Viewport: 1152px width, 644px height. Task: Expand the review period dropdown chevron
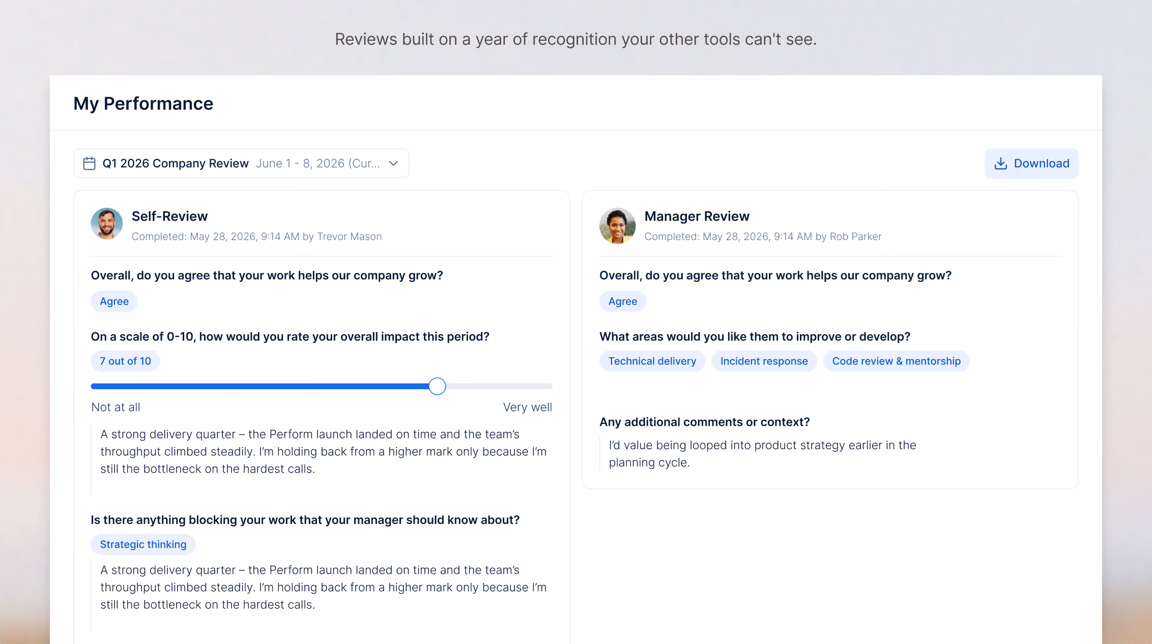pos(393,163)
